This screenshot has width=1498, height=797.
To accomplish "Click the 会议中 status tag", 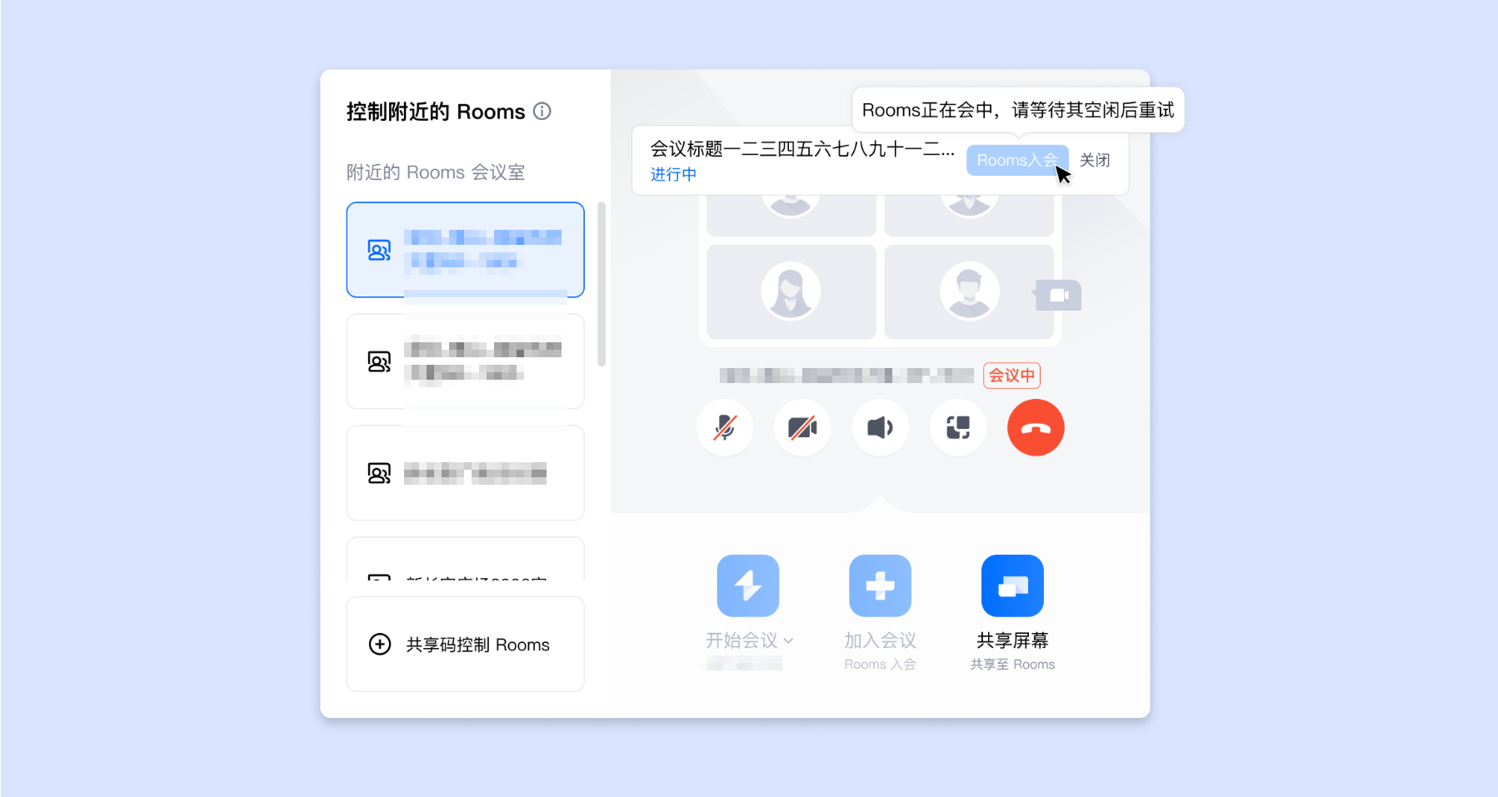I will pyautogui.click(x=1011, y=376).
